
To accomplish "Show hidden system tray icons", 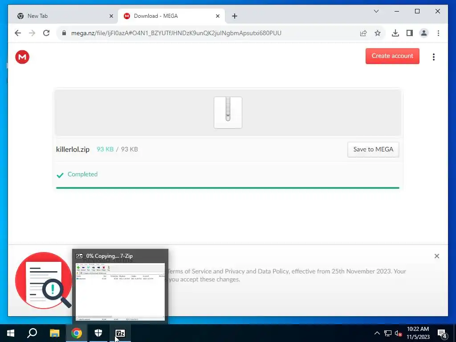I will click(377, 333).
